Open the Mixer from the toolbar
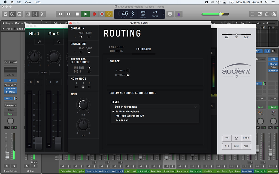Screen dimensions: 279x174 coord(35,14)
